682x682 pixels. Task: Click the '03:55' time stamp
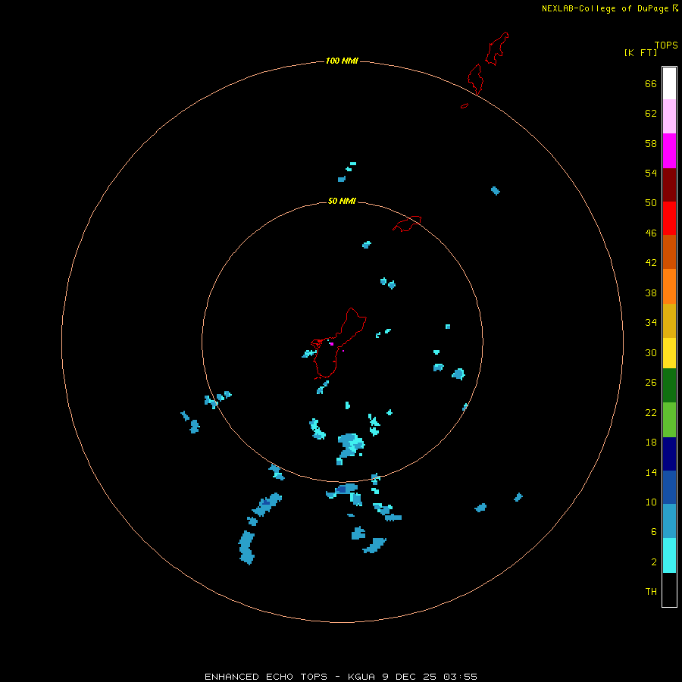[x=460, y=677]
